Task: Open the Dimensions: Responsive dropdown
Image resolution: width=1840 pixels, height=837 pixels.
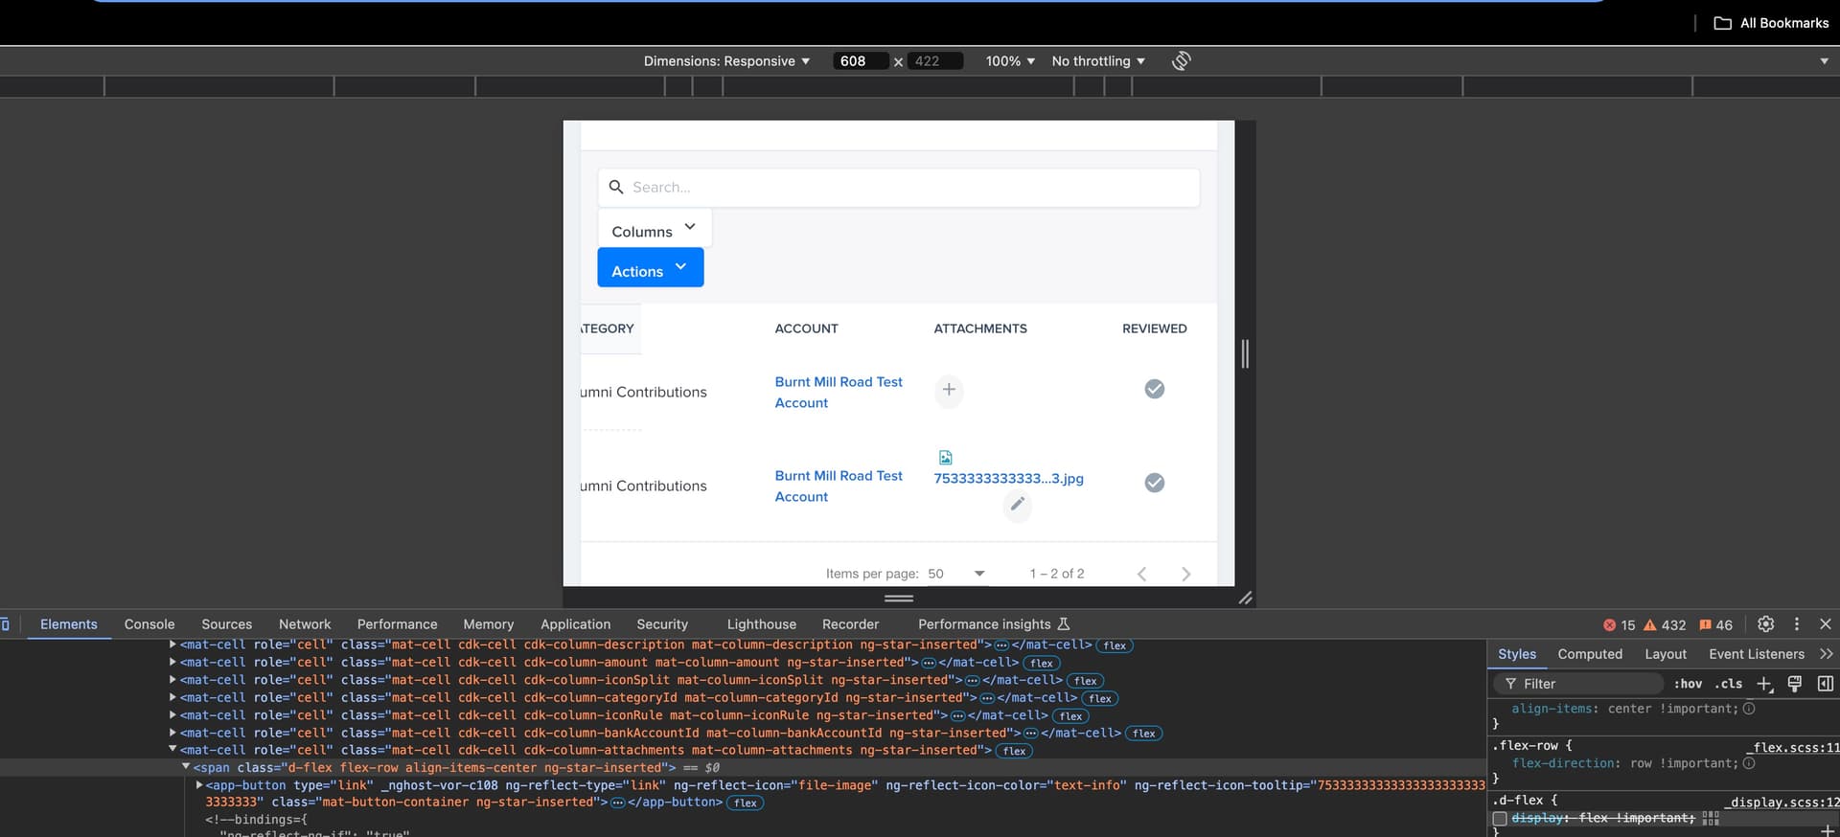Action: pyautogui.click(x=726, y=61)
